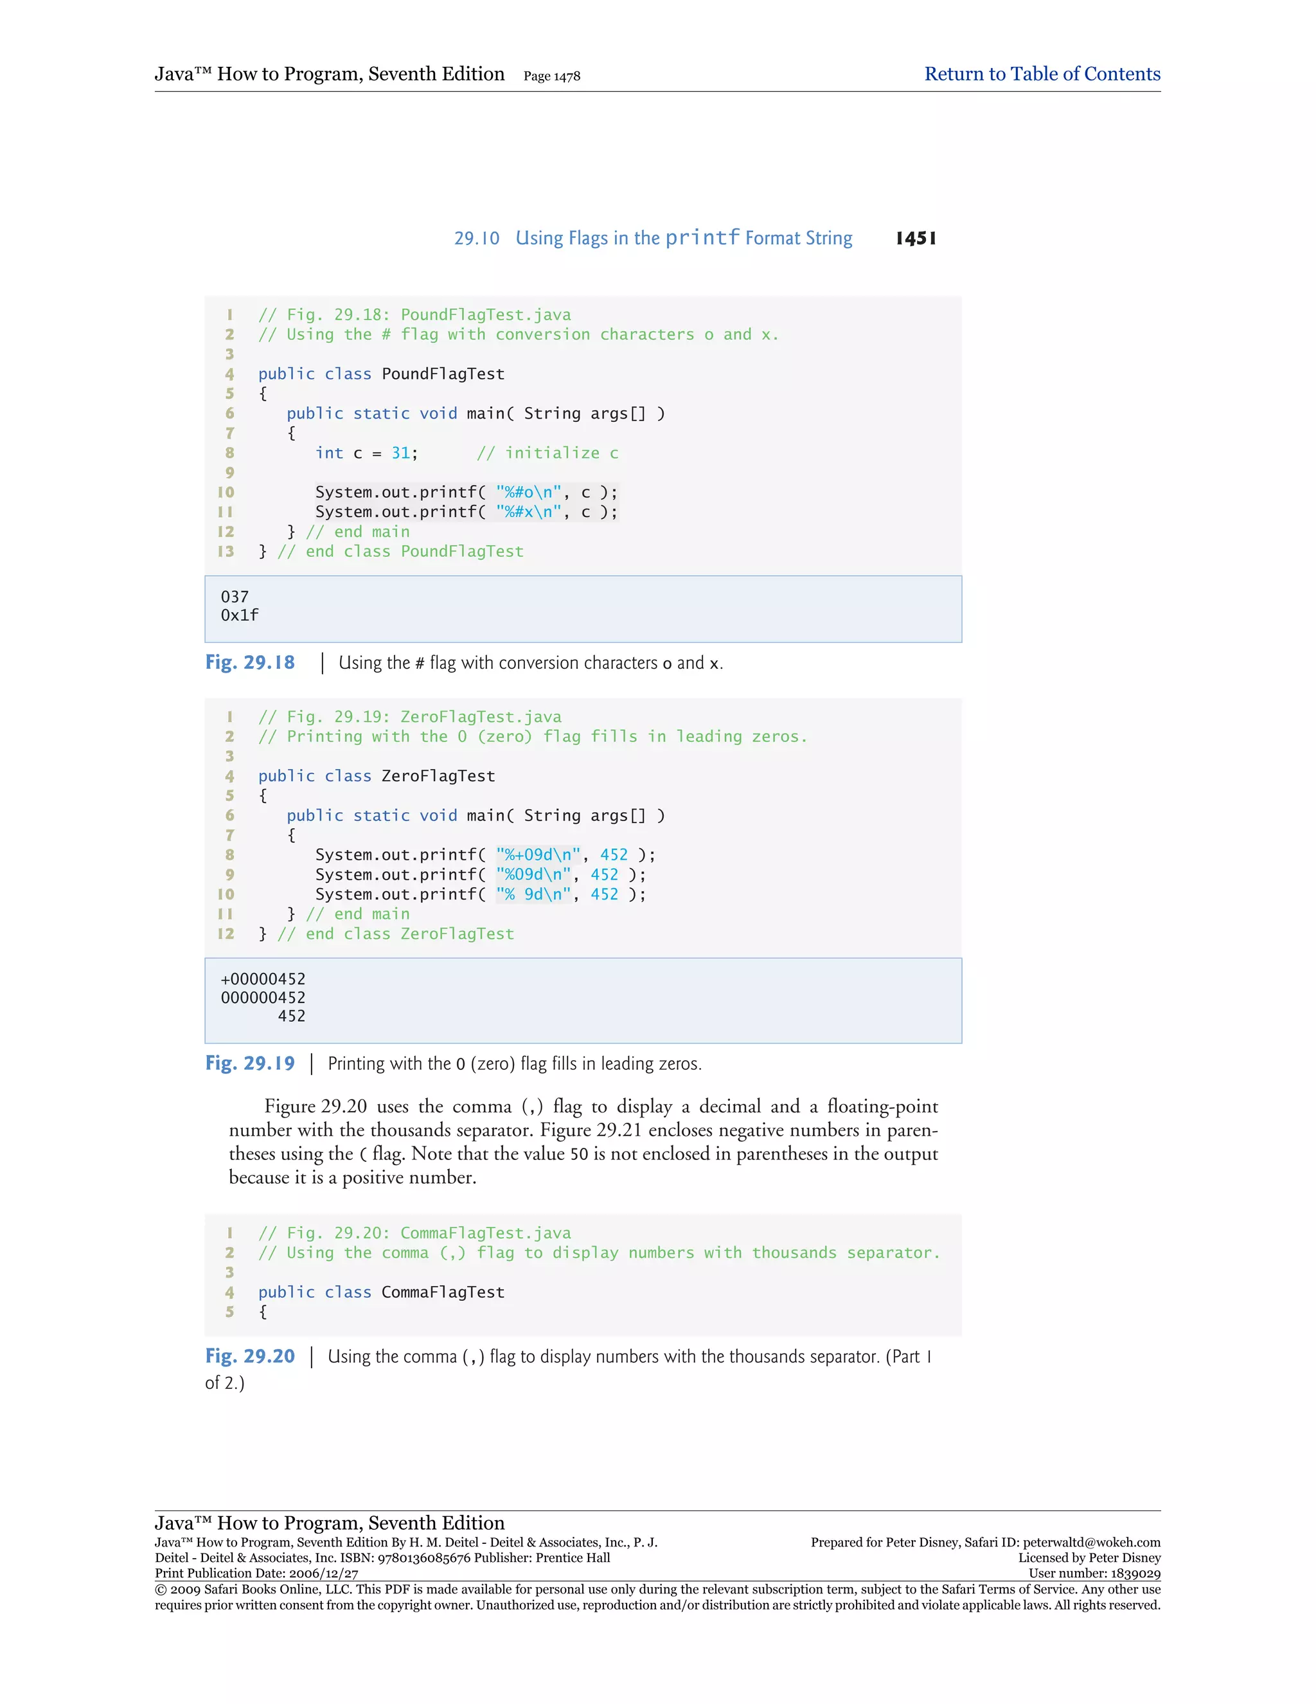
Task: Click the Fig. 29.20 caption label
Action: click(250, 1356)
